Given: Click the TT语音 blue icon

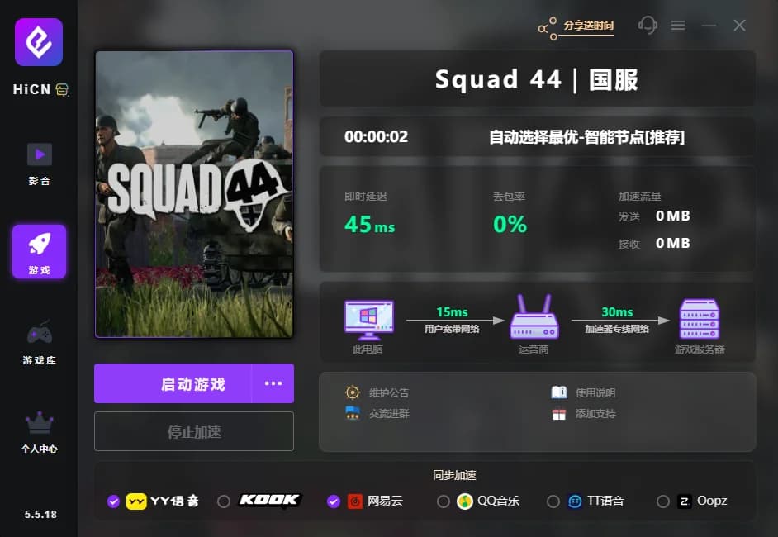Looking at the screenshot, I should (x=575, y=501).
